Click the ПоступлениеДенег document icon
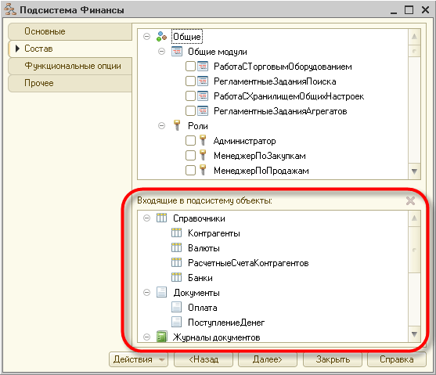 click(176, 322)
